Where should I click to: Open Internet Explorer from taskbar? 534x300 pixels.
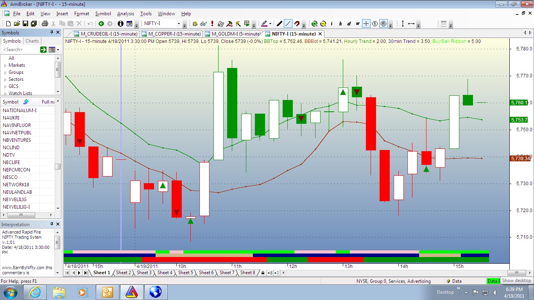(35, 292)
